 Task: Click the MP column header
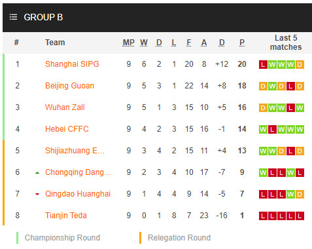[x=128, y=43]
